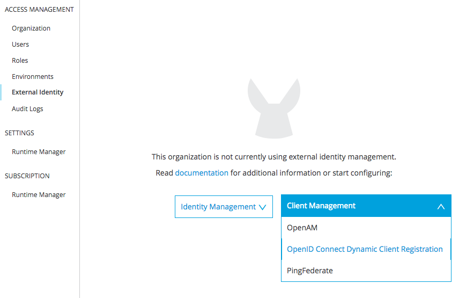
Task: Click the SUBSCRIPTION section heading
Action: 27,176
